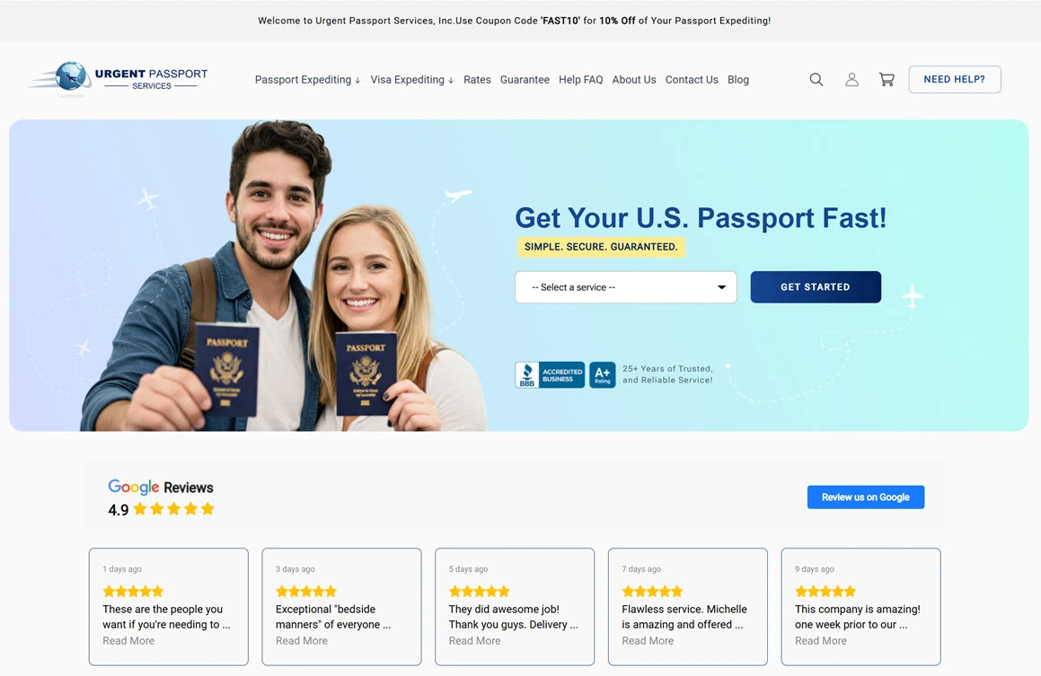
Task: Read More on the 1 days ago review
Action: click(128, 641)
